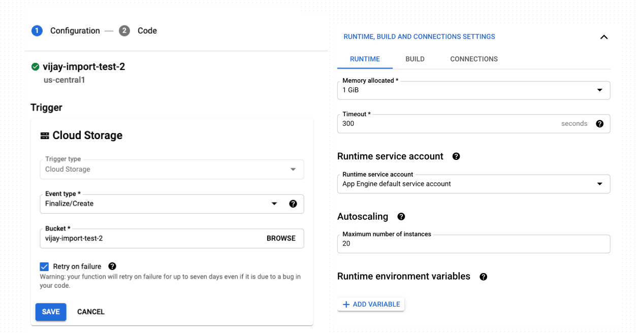Switch to the BUILD tab
This screenshot has width=636, height=334.
[415, 59]
